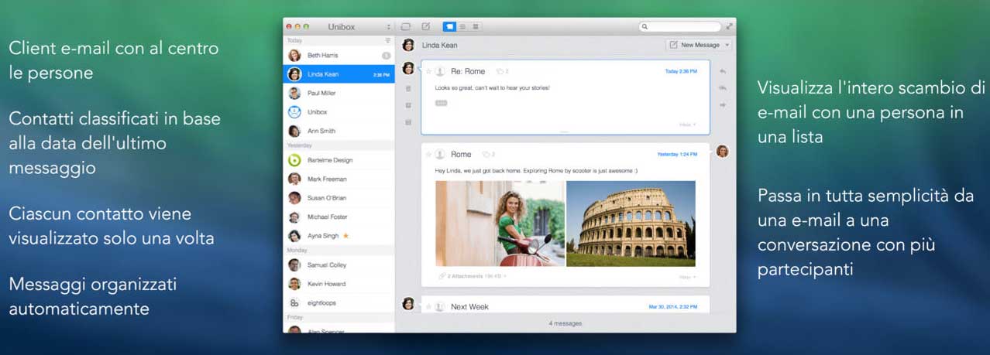The width and height of the screenshot is (990, 355).
Task: Click sender avatar beside Rome message
Action: (722, 151)
